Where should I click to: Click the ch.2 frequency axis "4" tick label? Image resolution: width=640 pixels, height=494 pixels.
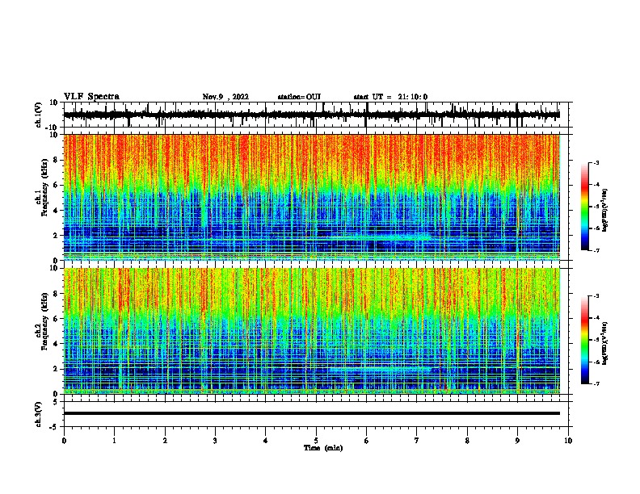tap(56, 344)
